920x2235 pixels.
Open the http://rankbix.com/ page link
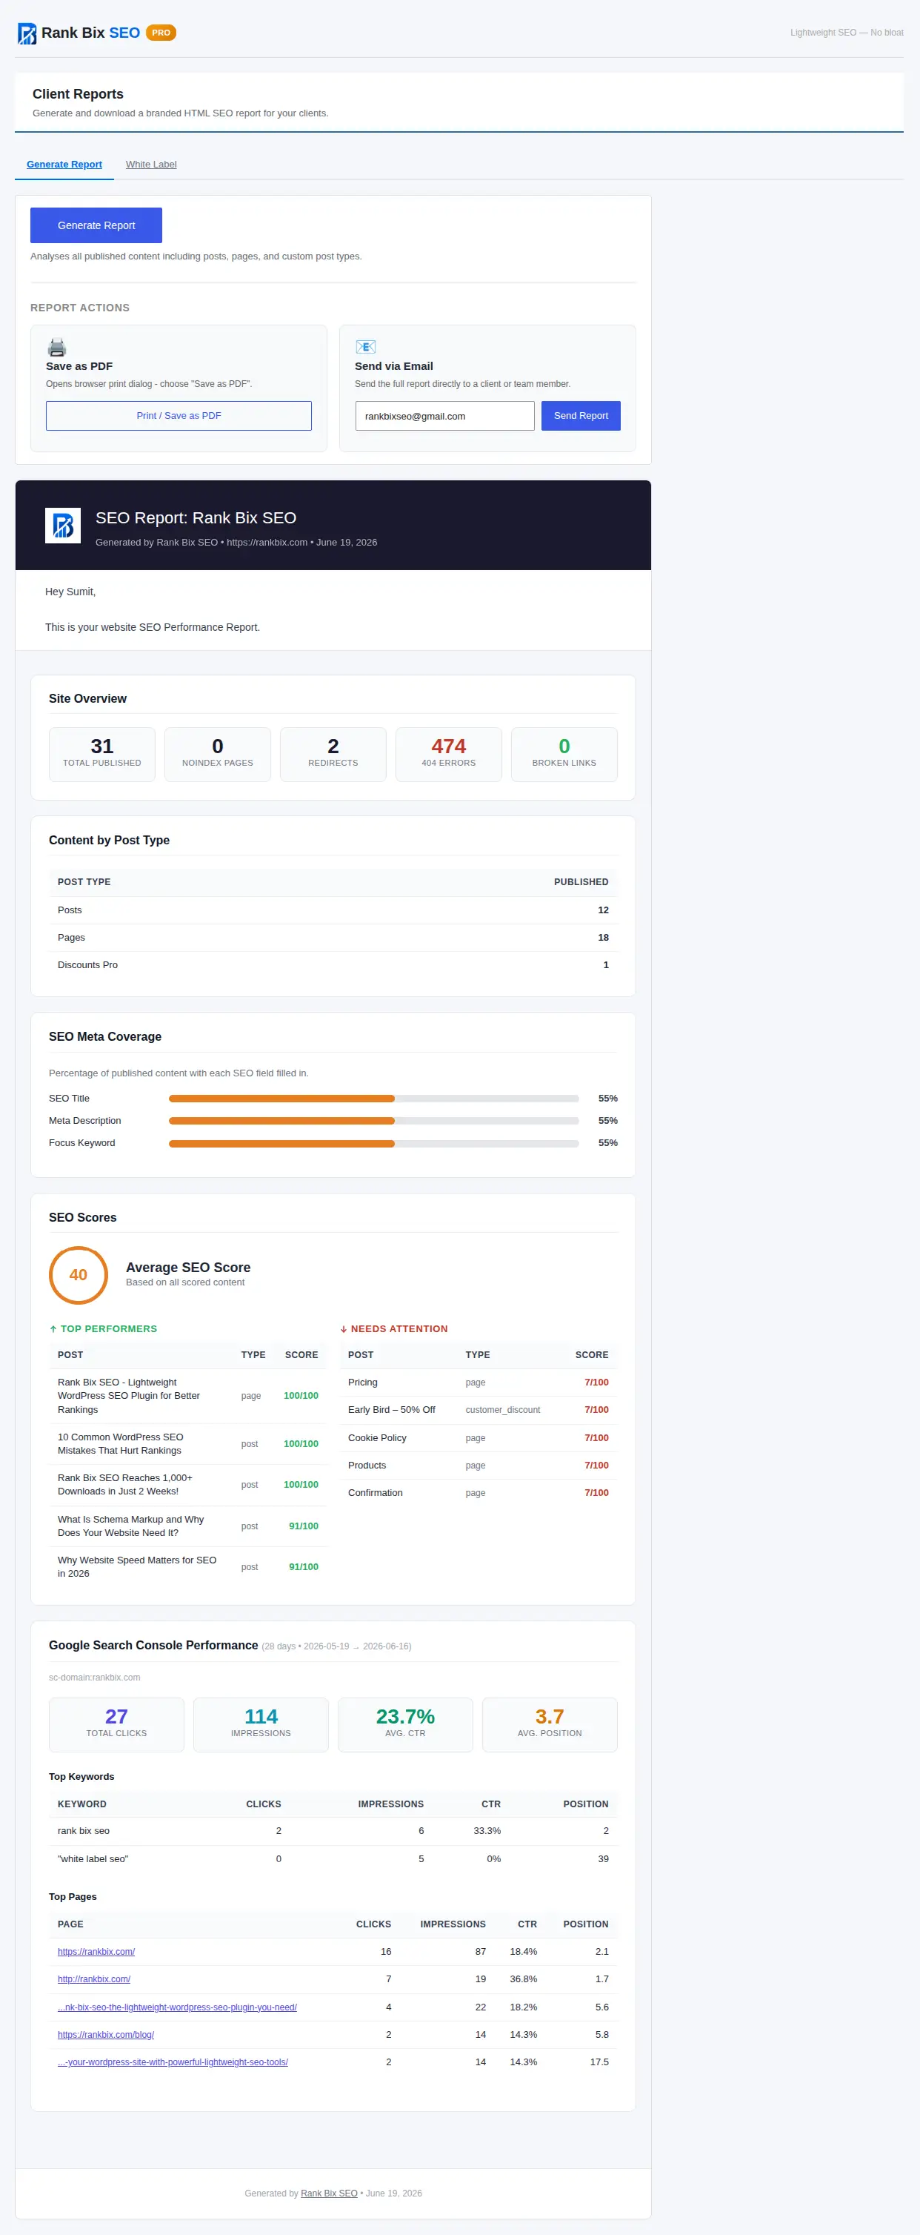pyautogui.click(x=93, y=1979)
